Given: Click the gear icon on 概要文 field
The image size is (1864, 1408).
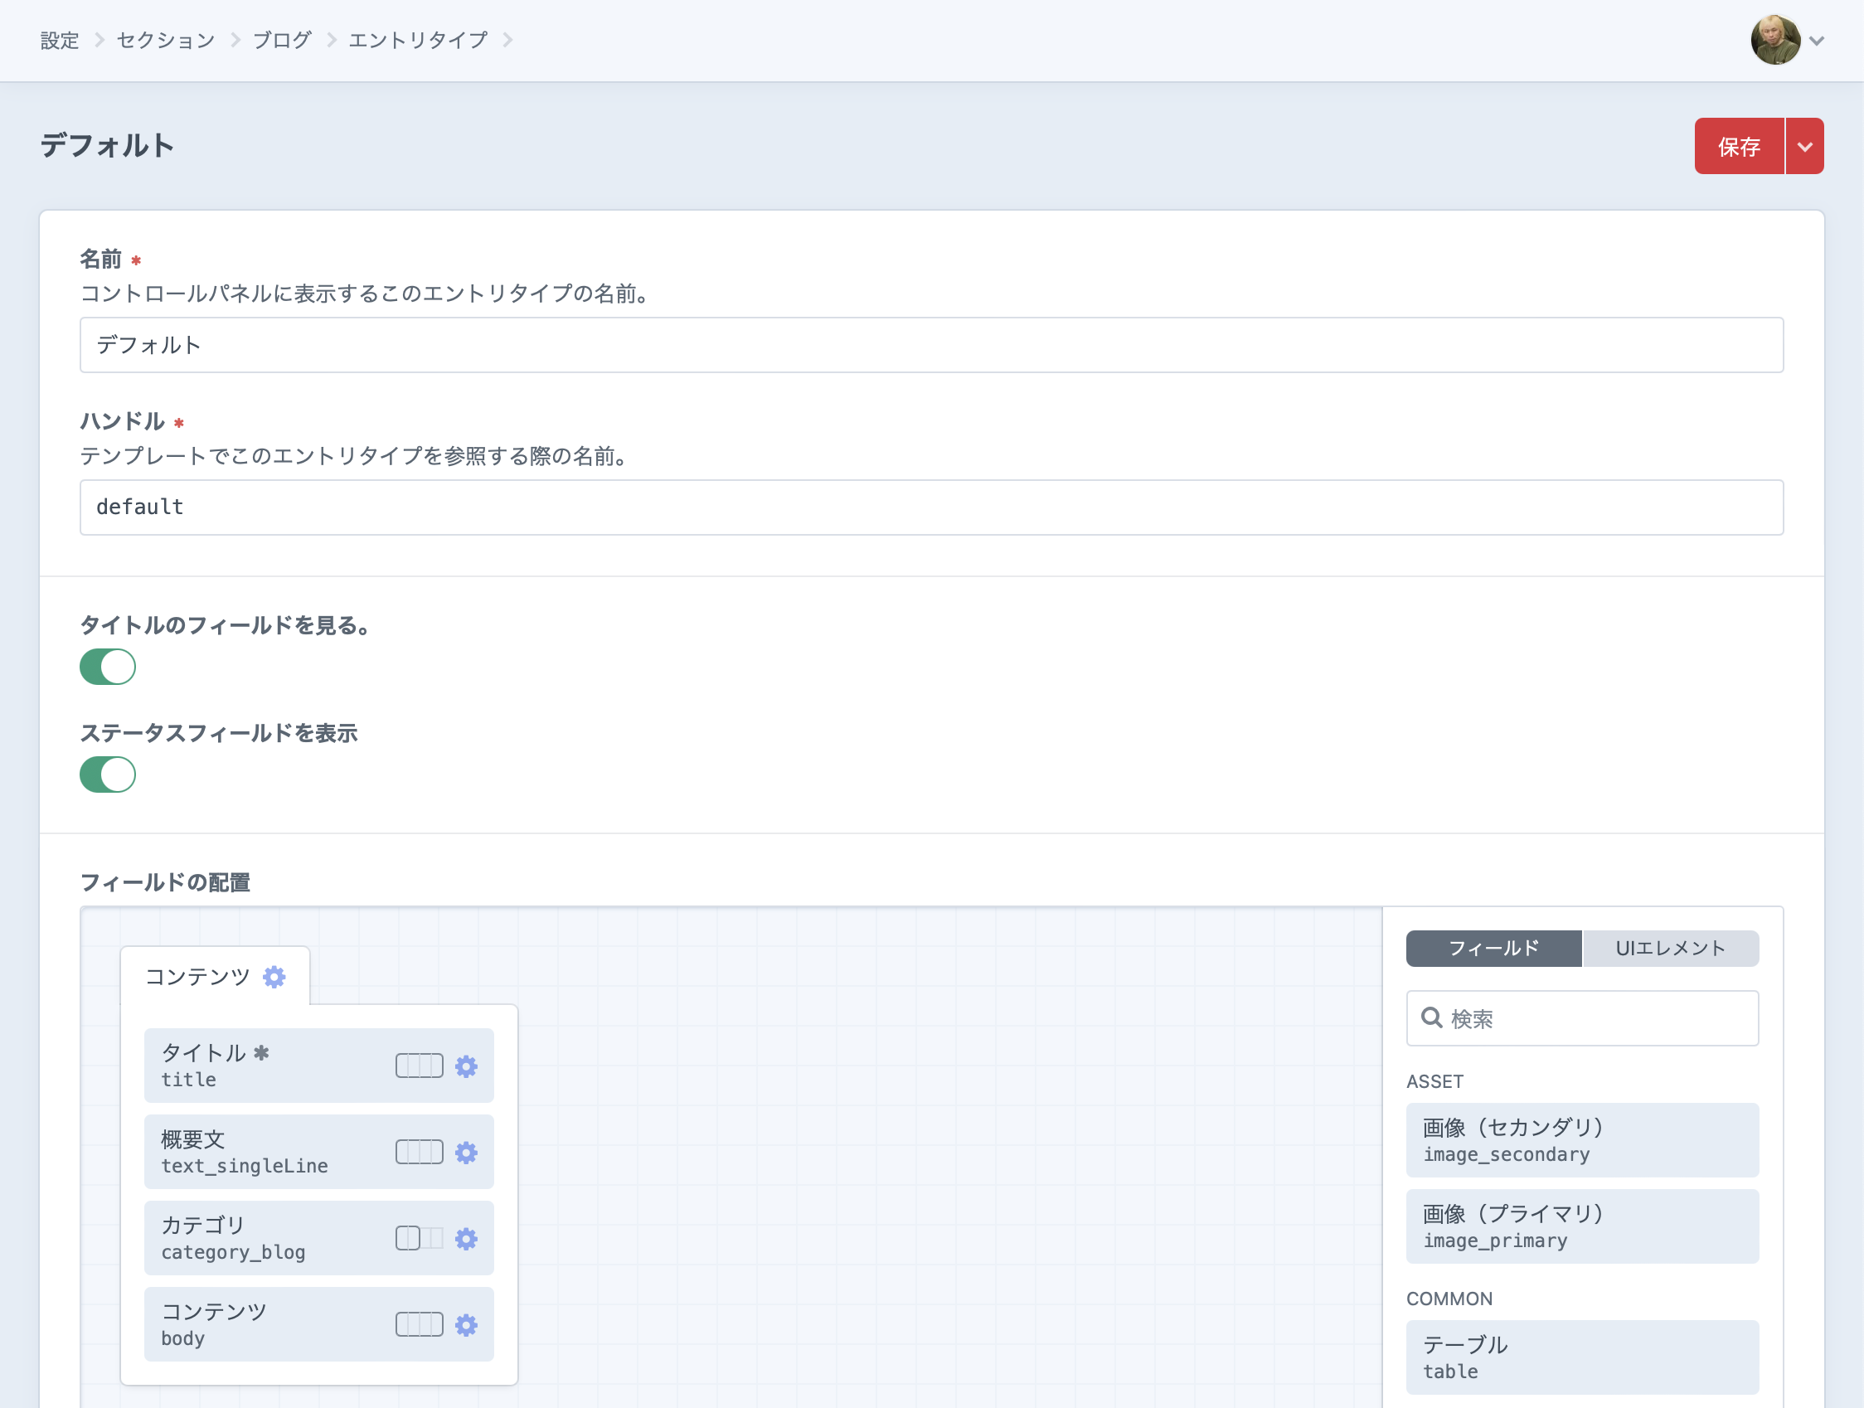Looking at the screenshot, I should 466,1152.
